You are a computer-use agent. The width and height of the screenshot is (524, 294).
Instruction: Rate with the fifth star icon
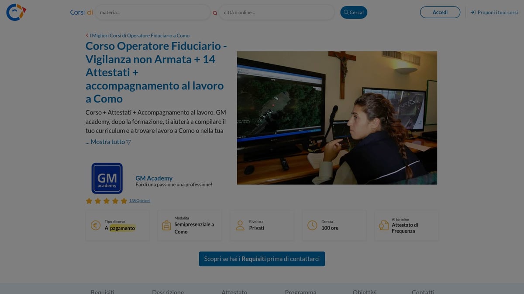pyautogui.click(x=124, y=200)
